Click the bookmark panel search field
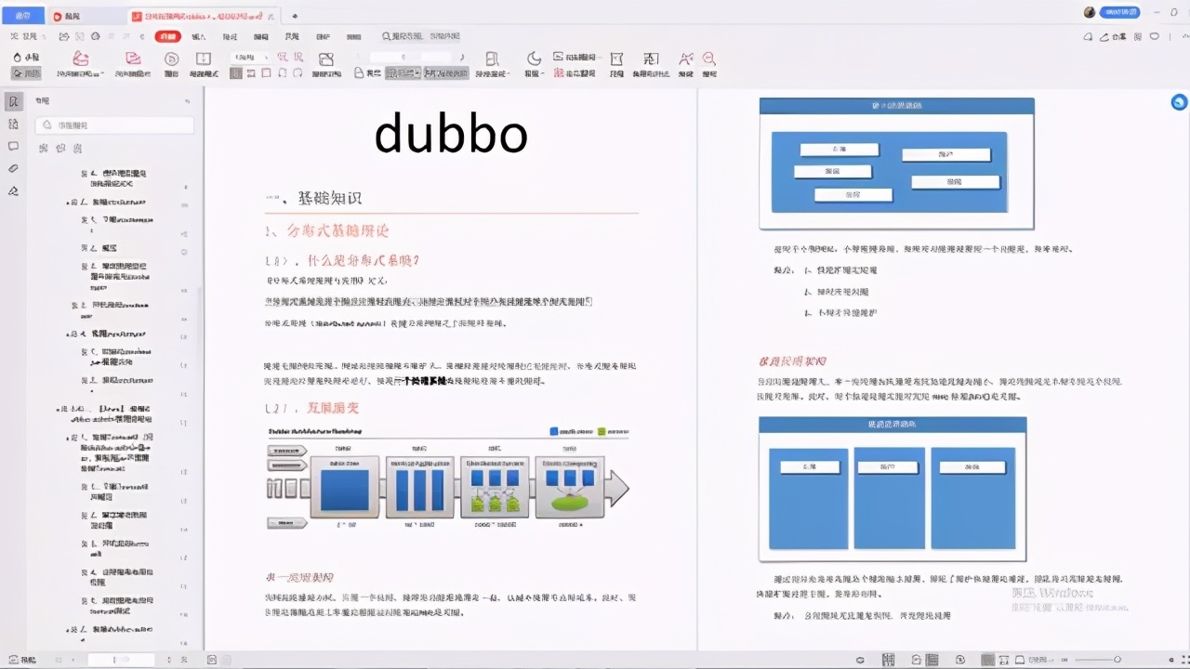Viewport: 1190px width, 669px height. click(114, 125)
